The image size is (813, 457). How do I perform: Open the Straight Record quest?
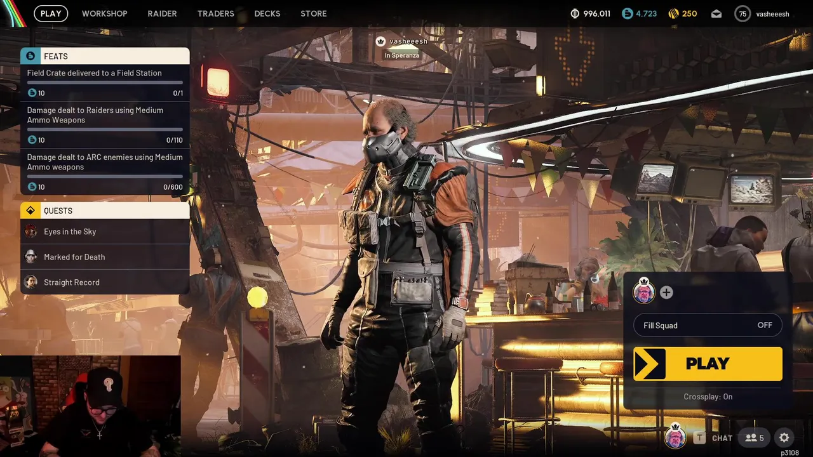coord(105,282)
